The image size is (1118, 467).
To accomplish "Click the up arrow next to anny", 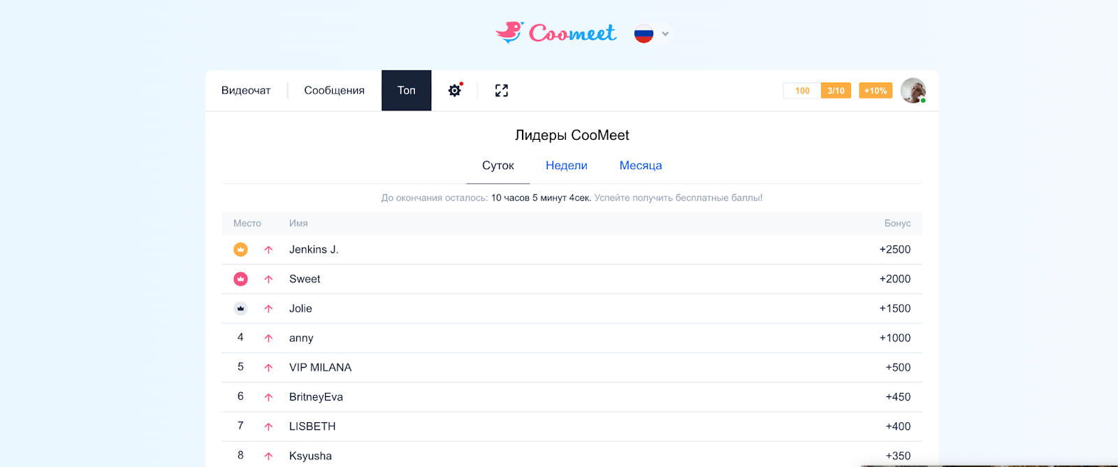I will pyautogui.click(x=268, y=338).
